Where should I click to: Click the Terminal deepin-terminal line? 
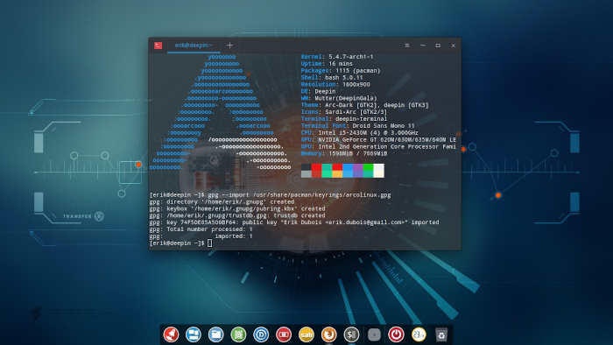tap(344, 119)
